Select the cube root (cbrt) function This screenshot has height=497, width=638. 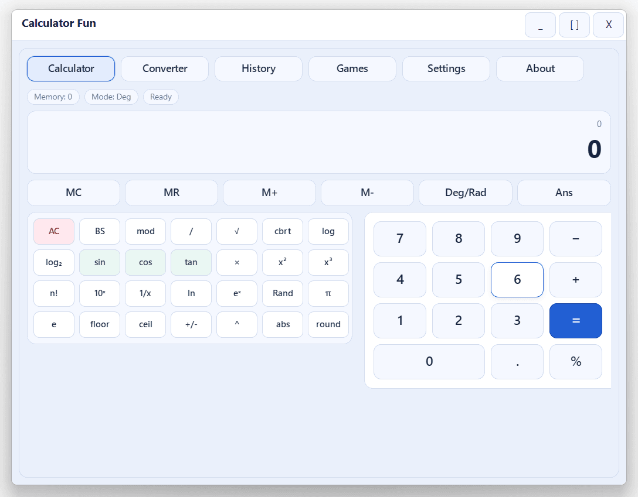282,231
